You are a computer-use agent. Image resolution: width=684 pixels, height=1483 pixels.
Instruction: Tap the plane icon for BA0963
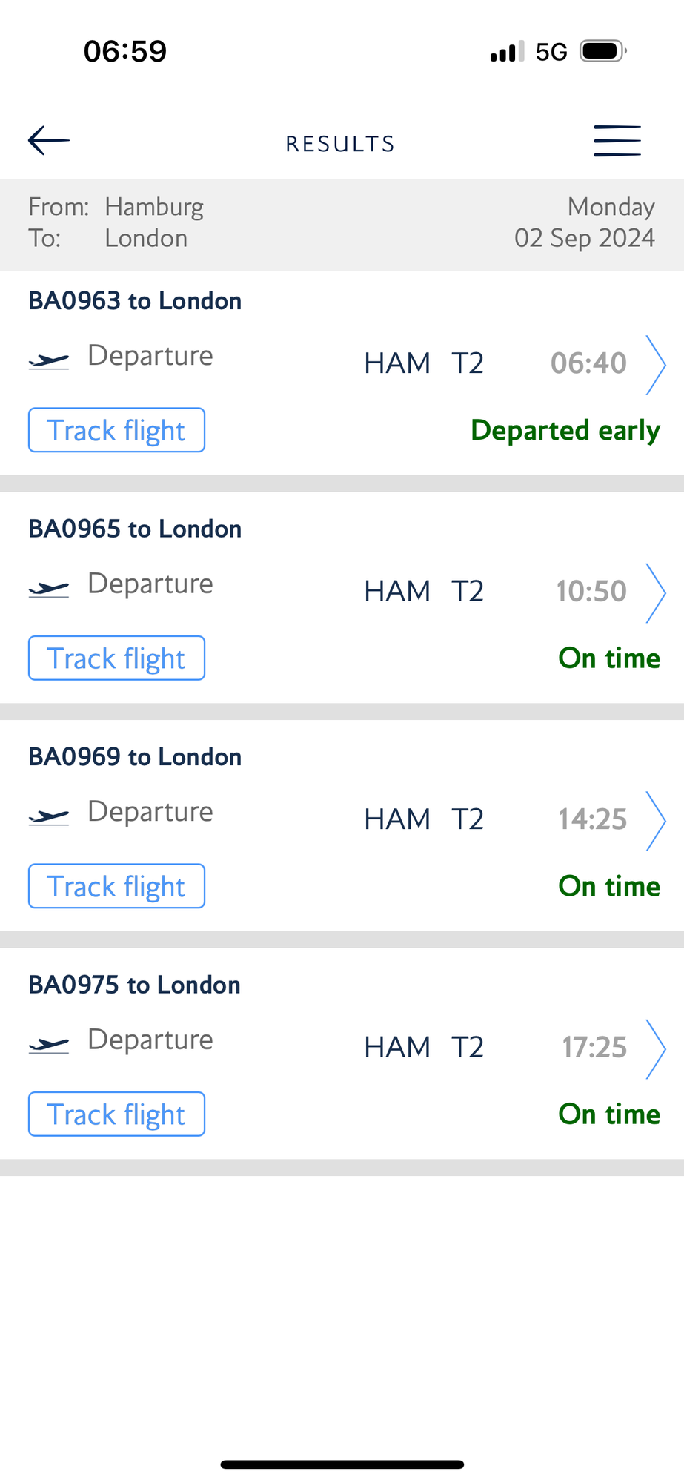point(49,361)
